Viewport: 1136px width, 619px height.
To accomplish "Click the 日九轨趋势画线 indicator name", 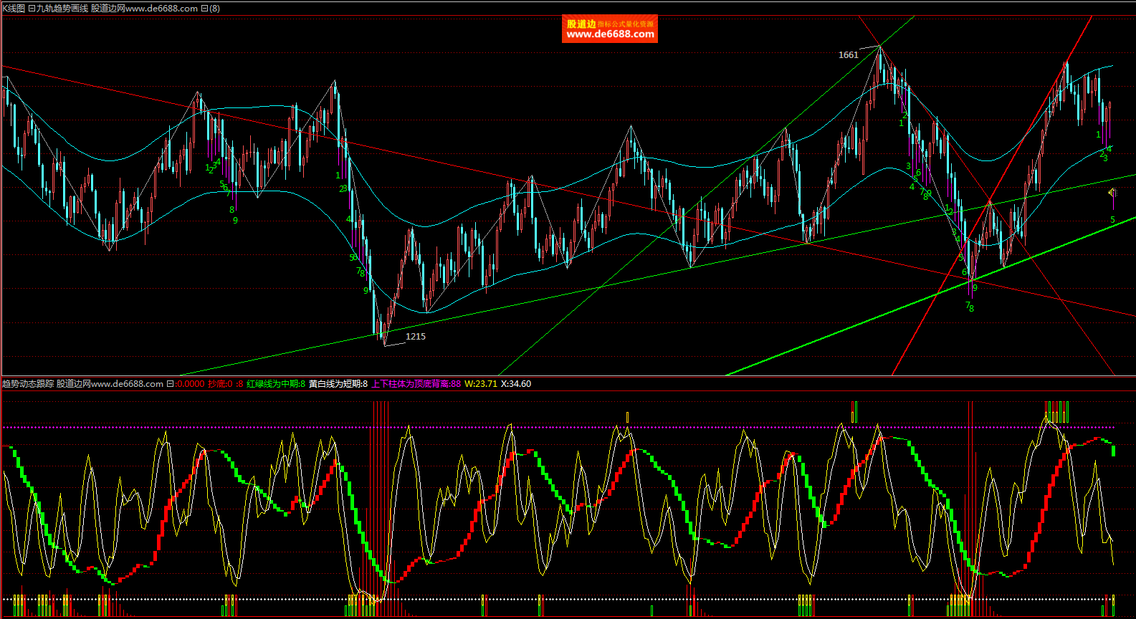I will (x=58, y=9).
